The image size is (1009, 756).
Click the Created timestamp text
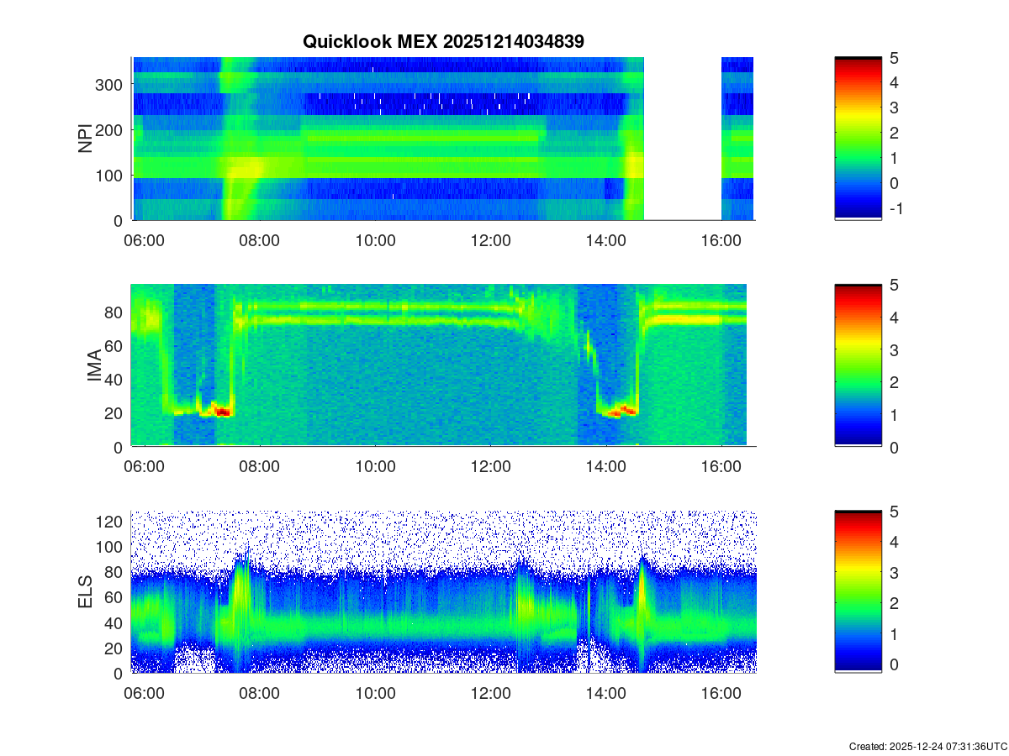point(927,746)
